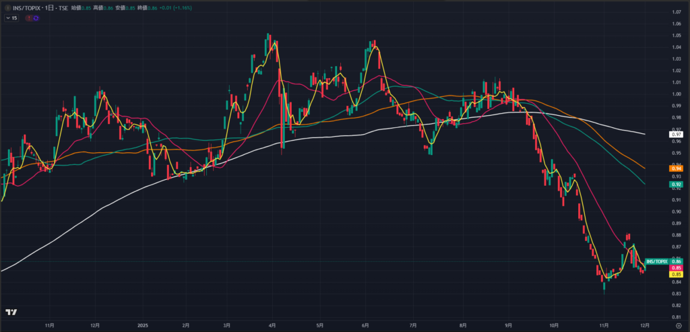Click the 1.07 level atop price scale
Viewport: 690px width, 332px height.
point(677,12)
